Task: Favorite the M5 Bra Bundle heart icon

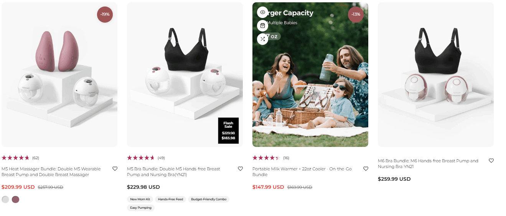Action: [x=240, y=169]
